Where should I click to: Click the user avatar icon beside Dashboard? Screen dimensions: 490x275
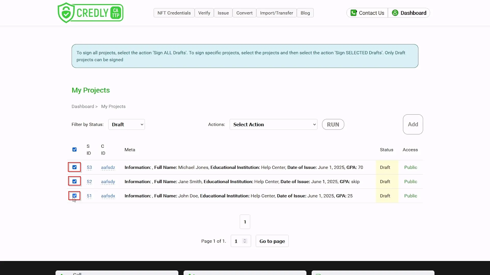point(395,13)
